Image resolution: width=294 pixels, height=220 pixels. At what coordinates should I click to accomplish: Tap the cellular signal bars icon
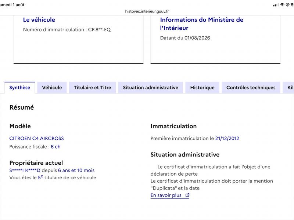276,5
